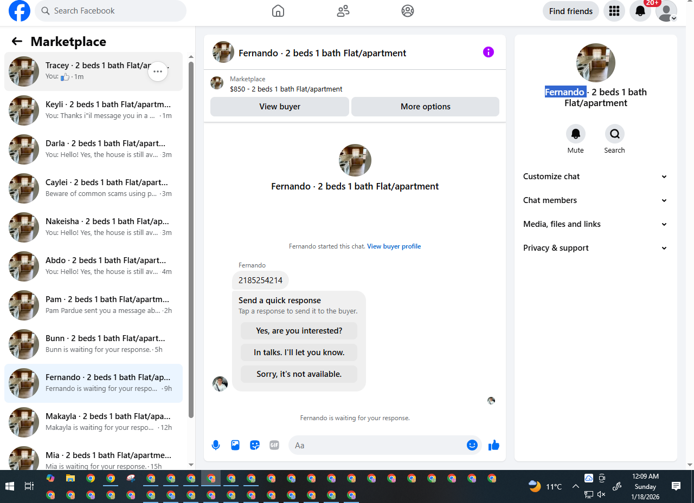The height and width of the screenshot is (503, 694).
Task: Open the Windows Start menu
Action: point(10,486)
